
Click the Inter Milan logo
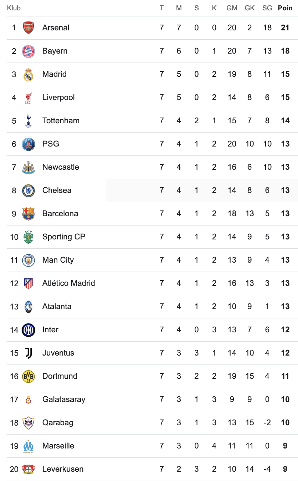29,330
